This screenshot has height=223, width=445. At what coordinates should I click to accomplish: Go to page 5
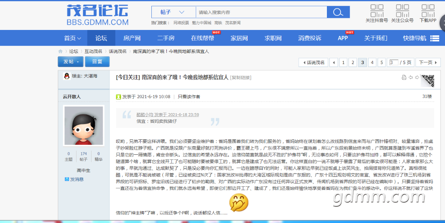[382, 62]
